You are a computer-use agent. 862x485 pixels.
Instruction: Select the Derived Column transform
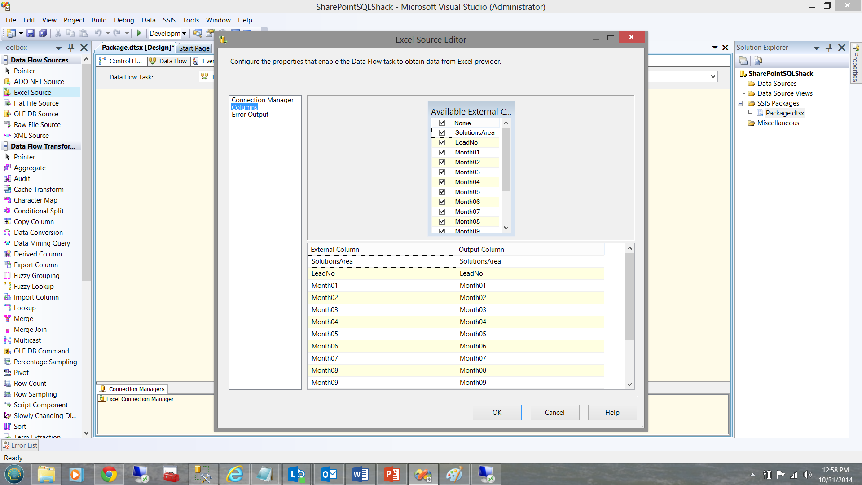point(38,254)
